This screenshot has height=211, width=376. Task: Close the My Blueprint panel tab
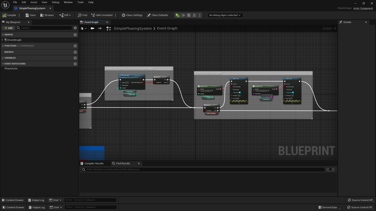coord(28,22)
